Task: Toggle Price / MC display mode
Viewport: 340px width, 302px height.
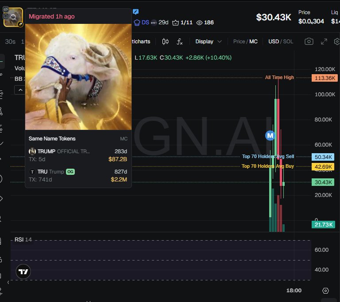Action: pyautogui.click(x=245, y=42)
